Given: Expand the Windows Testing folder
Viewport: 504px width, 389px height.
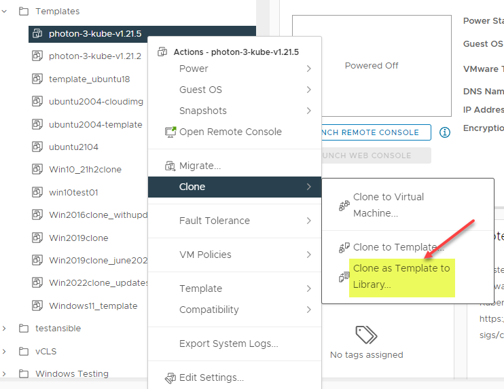Looking at the screenshot, I should [4, 373].
